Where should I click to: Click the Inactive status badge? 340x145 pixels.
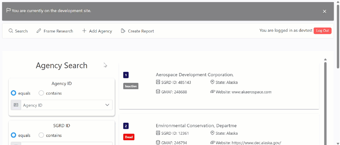131,86
